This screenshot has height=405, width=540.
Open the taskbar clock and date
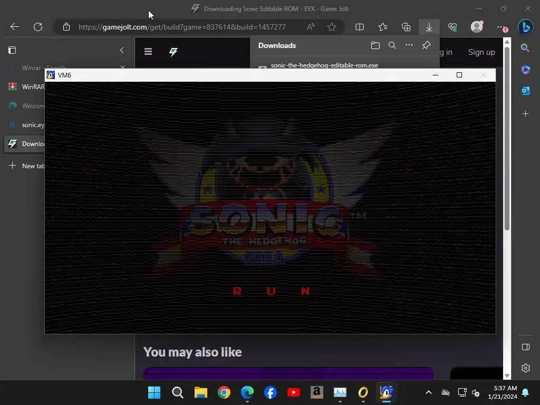click(503, 392)
